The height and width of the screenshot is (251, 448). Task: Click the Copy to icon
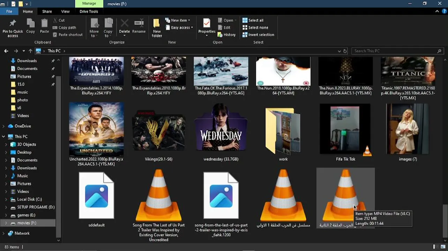click(x=108, y=23)
